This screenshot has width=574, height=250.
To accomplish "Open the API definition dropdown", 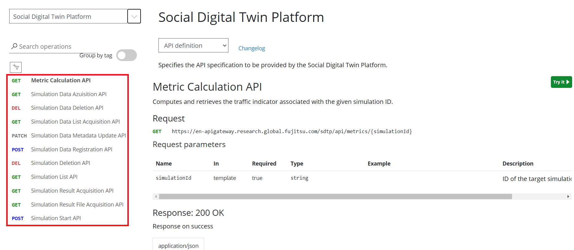I will click(193, 46).
